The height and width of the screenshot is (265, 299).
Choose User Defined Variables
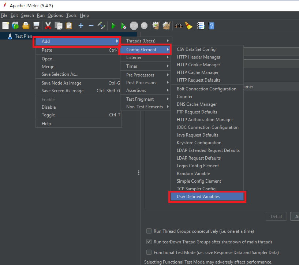[207, 197]
